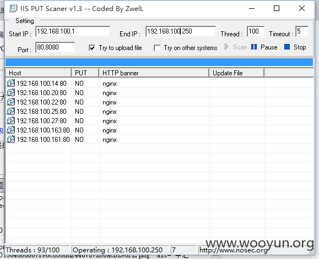The image size is (319, 259).
Task: Click the host icon for 192.168.100.161:80
Action: tap(11, 139)
